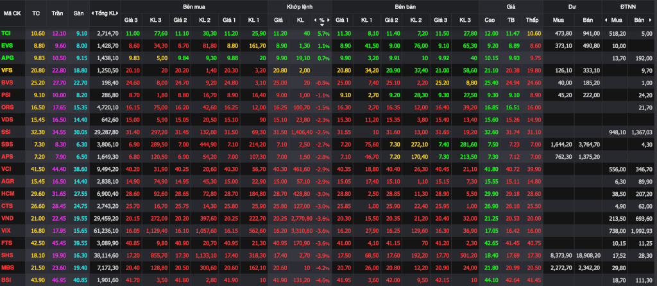Click the KL column header under Khớp lệnh
This screenshot has width=657, height=286.
[300, 20]
